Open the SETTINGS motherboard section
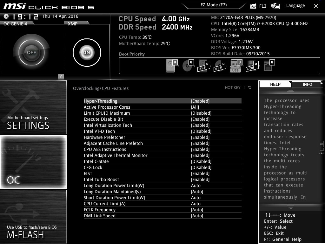The image size is (325, 244). [33, 107]
